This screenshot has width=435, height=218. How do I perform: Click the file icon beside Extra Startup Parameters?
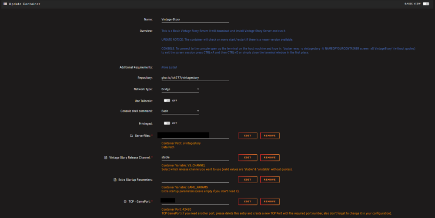click(115, 180)
